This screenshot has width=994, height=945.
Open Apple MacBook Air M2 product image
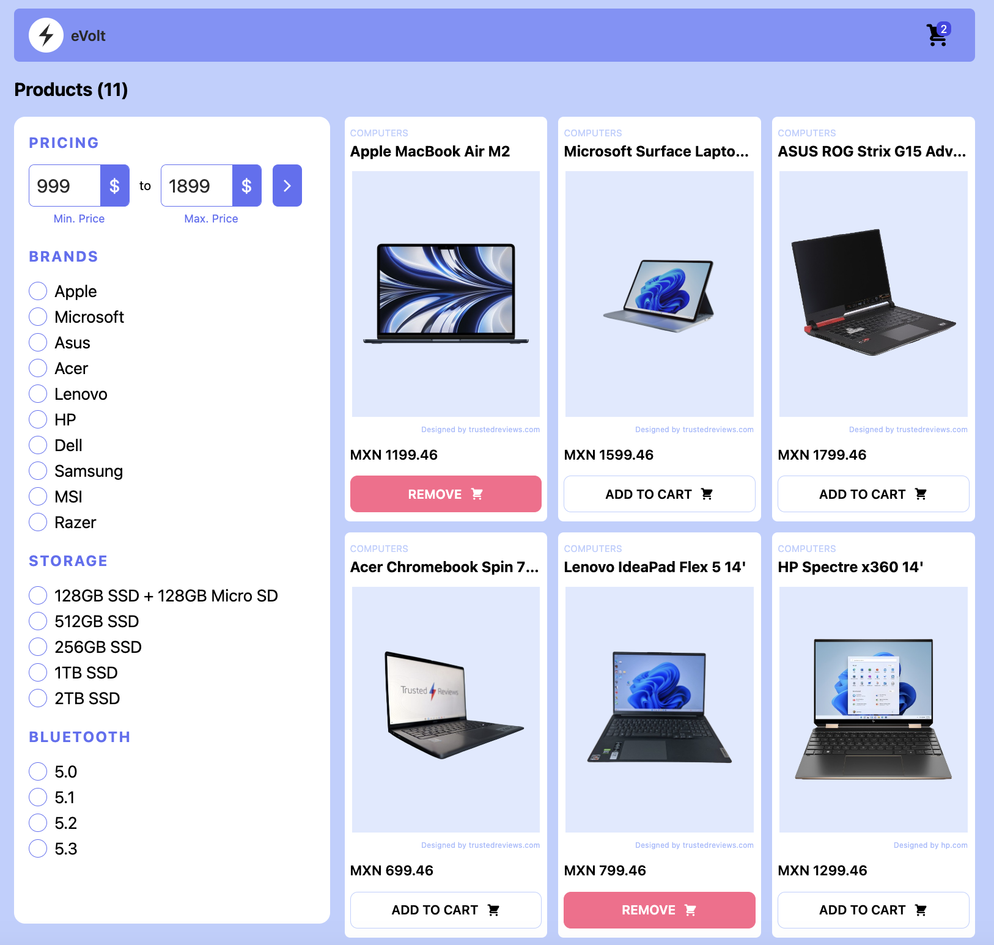pos(446,294)
